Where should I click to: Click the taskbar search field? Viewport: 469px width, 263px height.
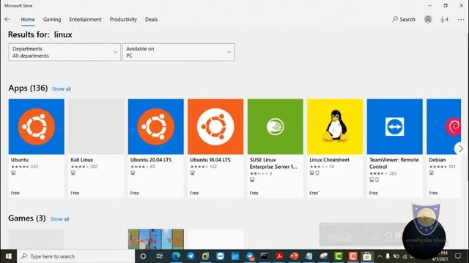point(76,256)
